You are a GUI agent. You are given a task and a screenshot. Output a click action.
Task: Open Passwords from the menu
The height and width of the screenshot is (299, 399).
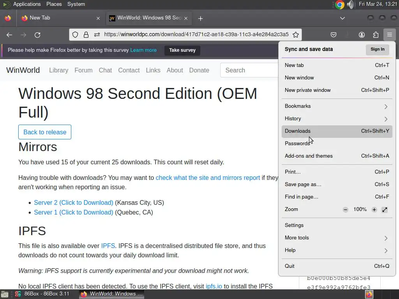[337, 143]
